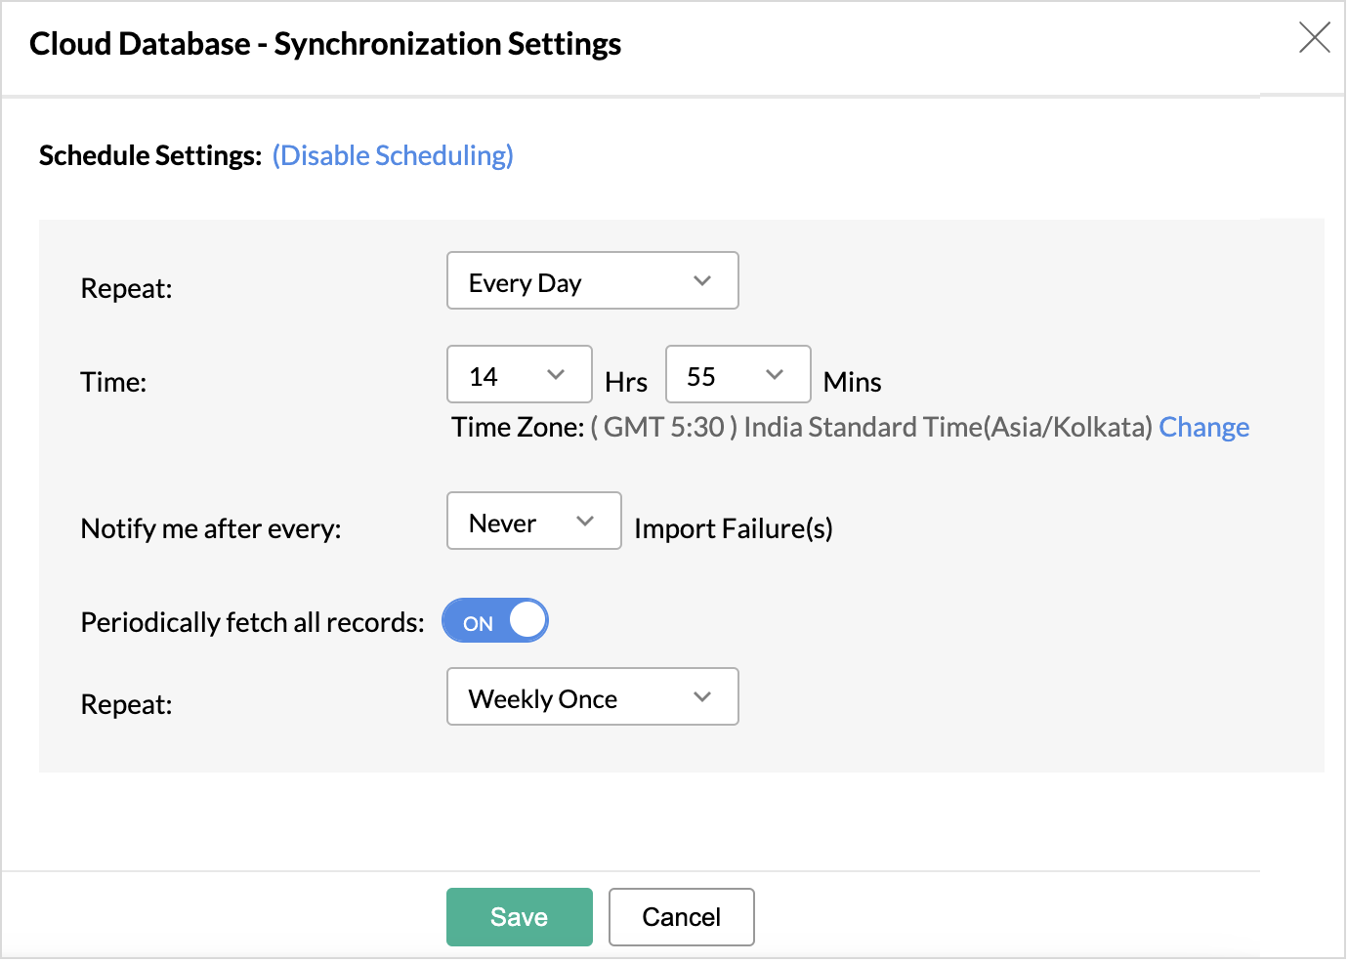Screen dimensions: 1348x963
Task: Click the Mins label beside minutes dropdown
Action: [x=852, y=382]
